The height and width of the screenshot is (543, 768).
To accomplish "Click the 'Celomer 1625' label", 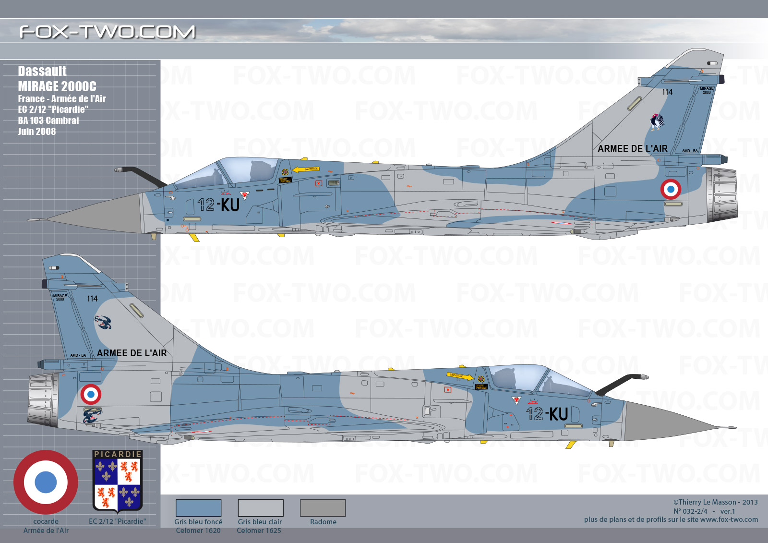I will [x=259, y=531].
